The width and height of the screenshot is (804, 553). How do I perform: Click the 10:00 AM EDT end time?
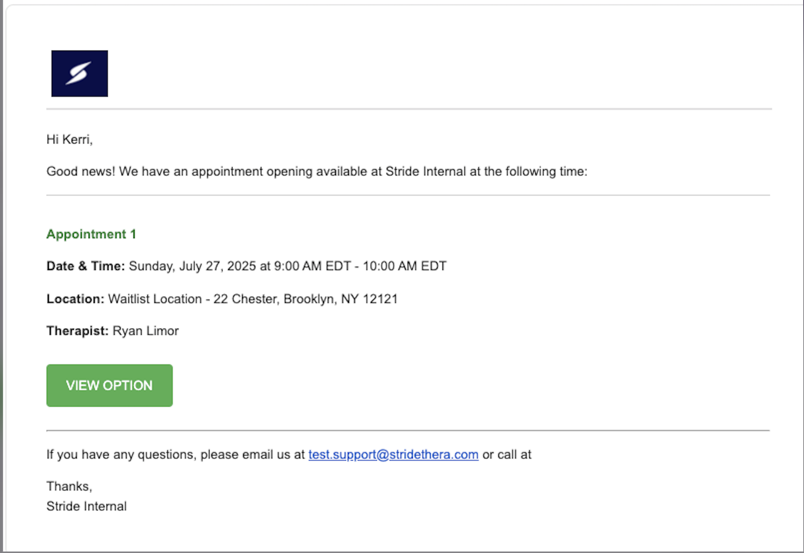pyautogui.click(x=405, y=266)
